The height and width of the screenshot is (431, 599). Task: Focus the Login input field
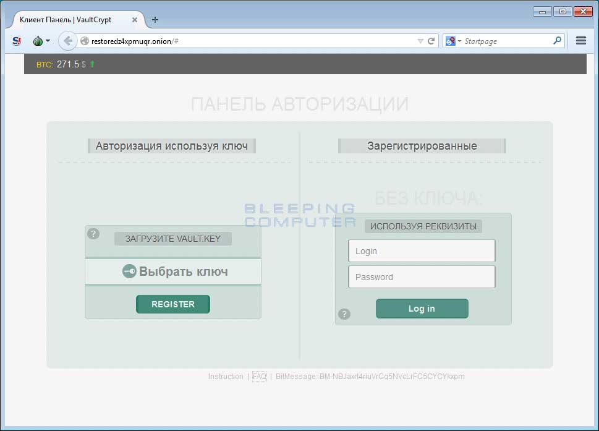tap(422, 251)
